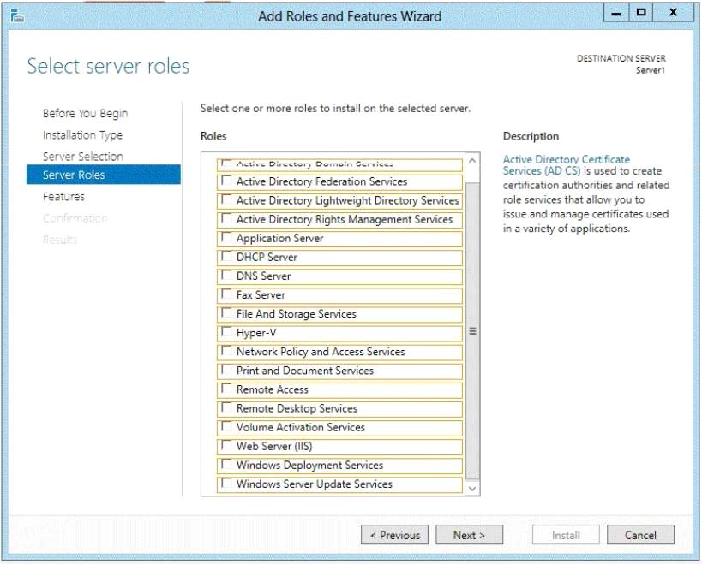This screenshot has width=702, height=564.
Task: Cancel the Add Roles wizard
Action: 640,535
